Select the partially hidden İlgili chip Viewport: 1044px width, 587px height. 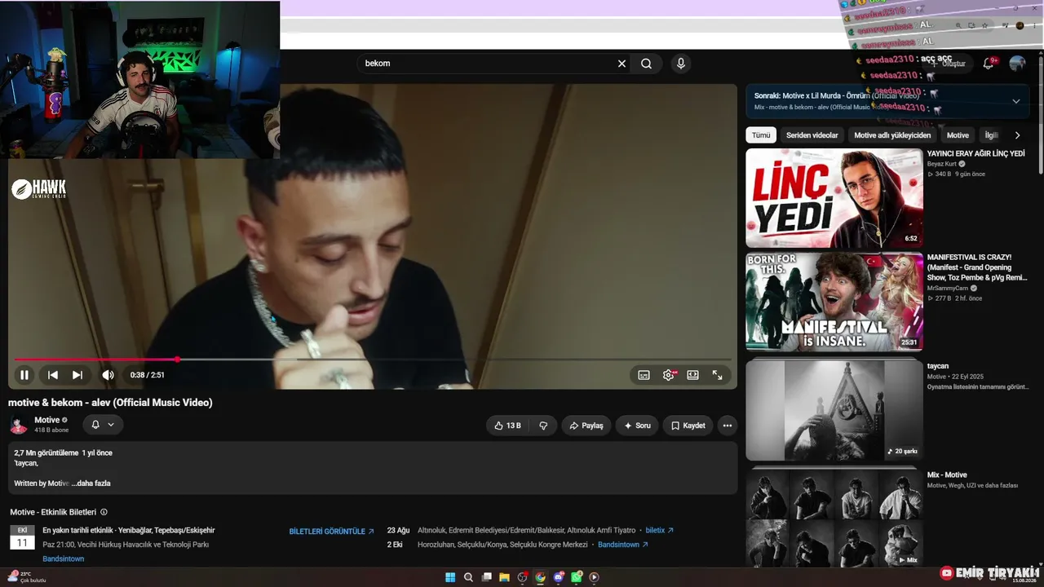[x=991, y=135]
